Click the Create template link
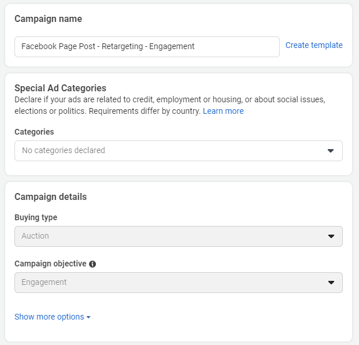Viewport: 359px width, 345px height. click(314, 45)
